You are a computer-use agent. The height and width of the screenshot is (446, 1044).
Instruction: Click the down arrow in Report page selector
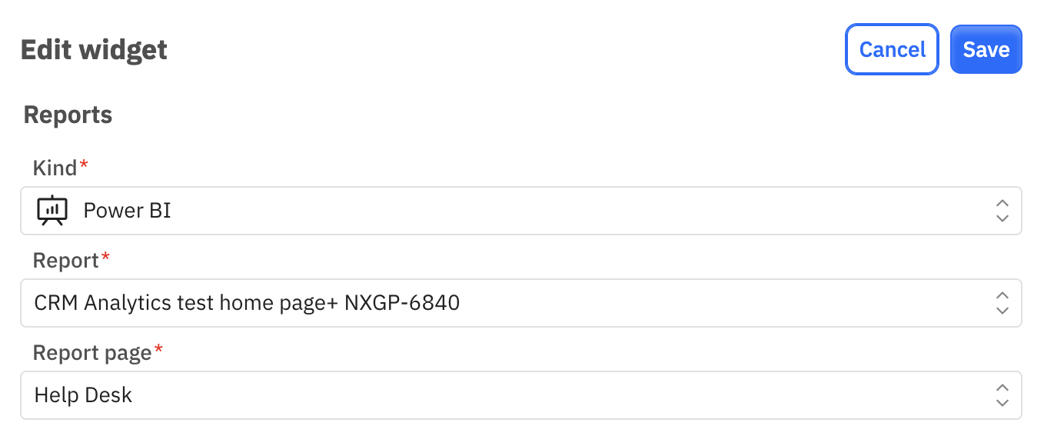tap(1002, 403)
